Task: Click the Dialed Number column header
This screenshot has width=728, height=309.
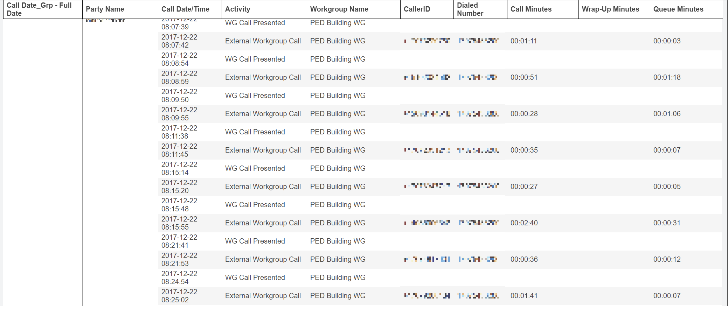Action: pos(470,9)
